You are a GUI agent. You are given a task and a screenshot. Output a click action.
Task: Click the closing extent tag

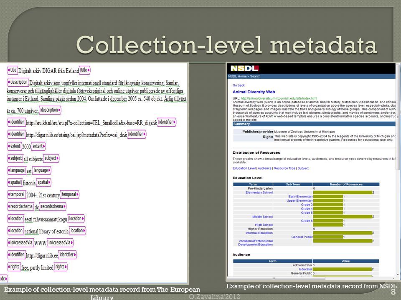(39, 146)
